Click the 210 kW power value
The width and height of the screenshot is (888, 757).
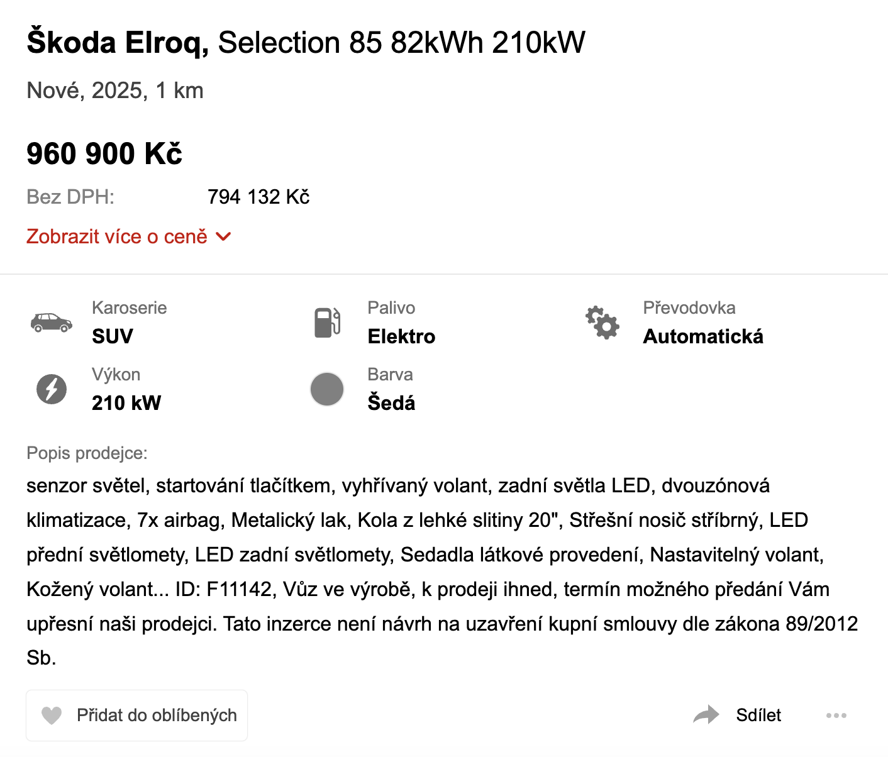pyautogui.click(x=126, y=403)
